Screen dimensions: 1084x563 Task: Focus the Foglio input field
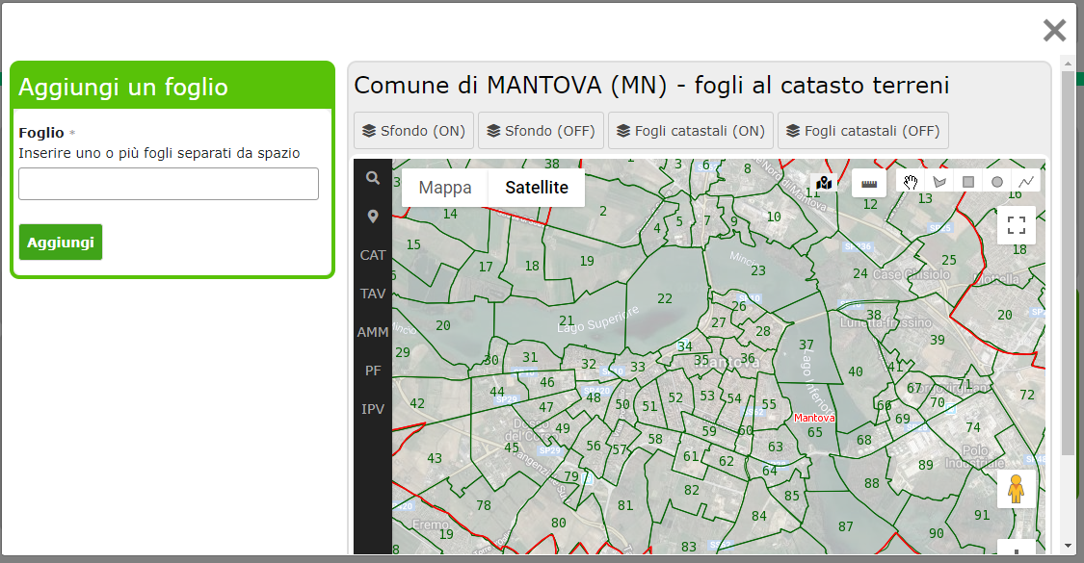(169, 184)
